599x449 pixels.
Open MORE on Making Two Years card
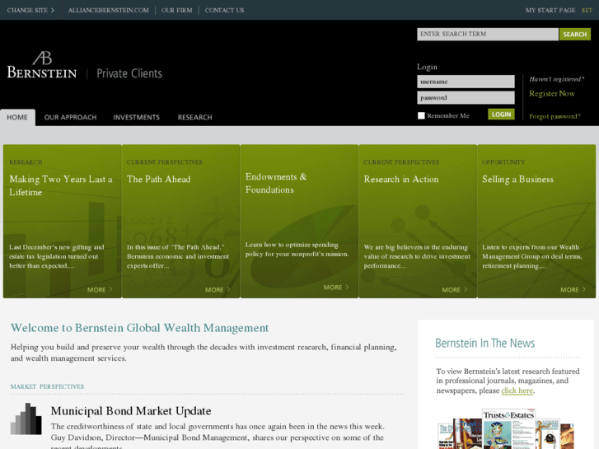point(100,290)
